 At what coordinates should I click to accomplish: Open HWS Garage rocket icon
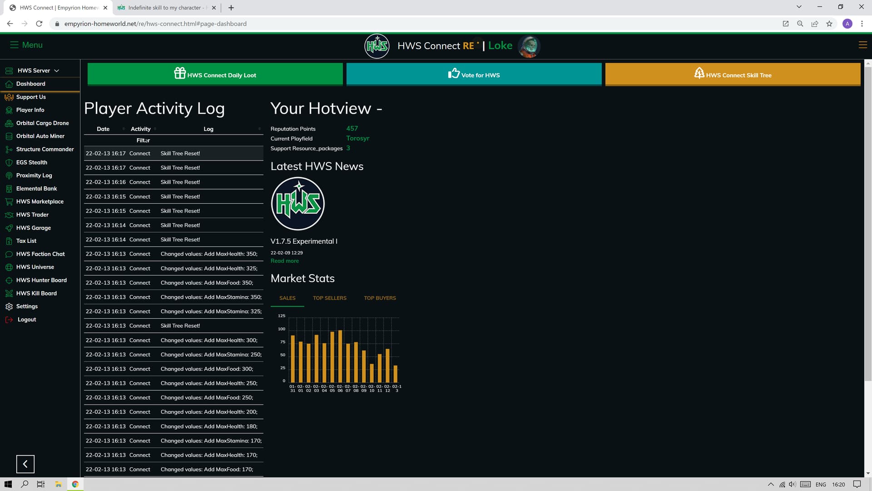coord(9,228)
